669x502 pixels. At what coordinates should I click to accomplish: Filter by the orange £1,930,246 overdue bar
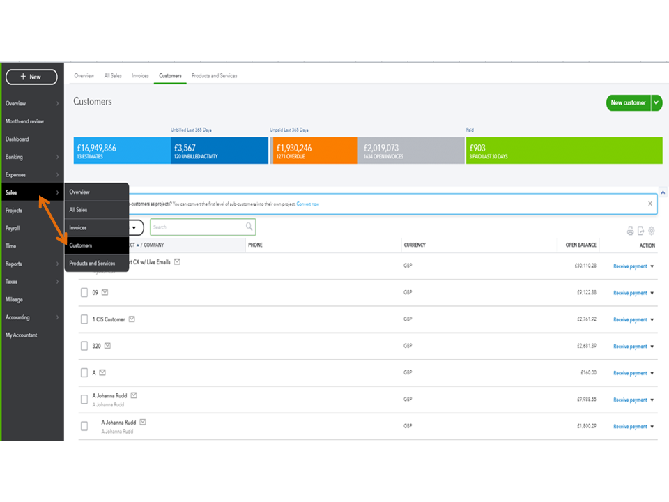click(x=315, y=151)
